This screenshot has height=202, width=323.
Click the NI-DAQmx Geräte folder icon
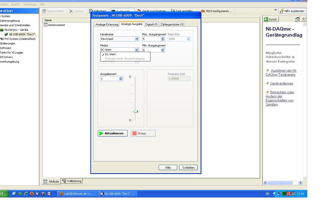pos(2,30)
